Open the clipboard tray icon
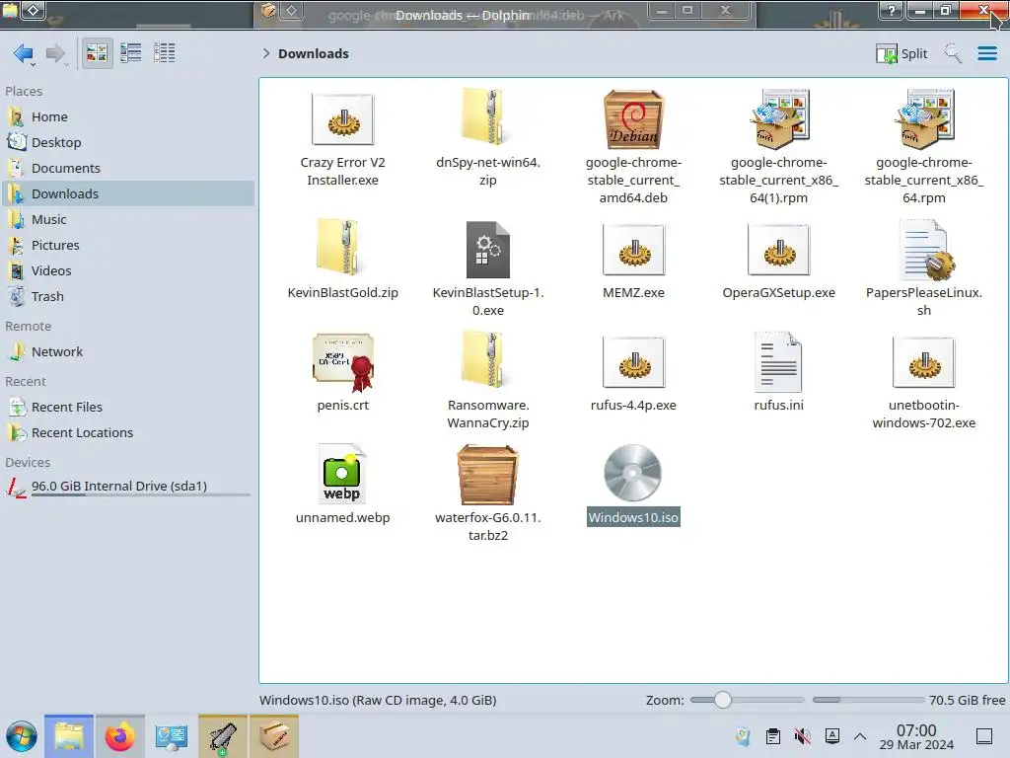 pos(773,736)
